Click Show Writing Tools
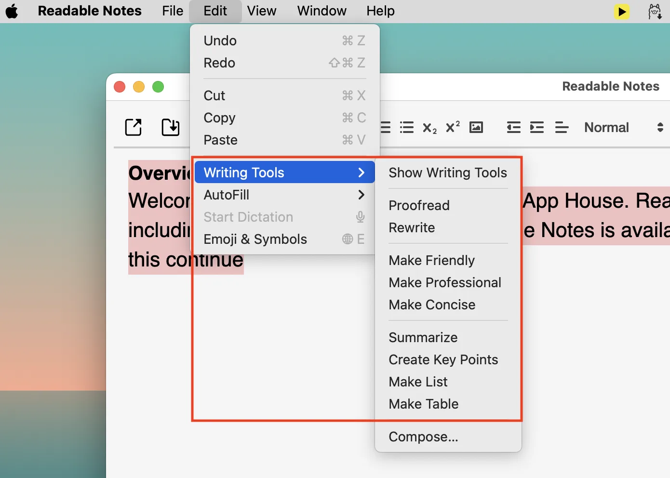 [447, 173]
